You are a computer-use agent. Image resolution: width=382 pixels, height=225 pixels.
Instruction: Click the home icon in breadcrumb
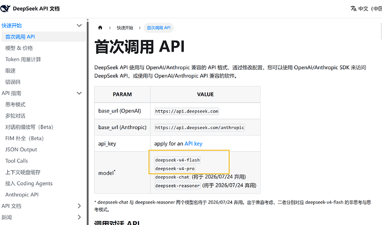coord(100,28)
